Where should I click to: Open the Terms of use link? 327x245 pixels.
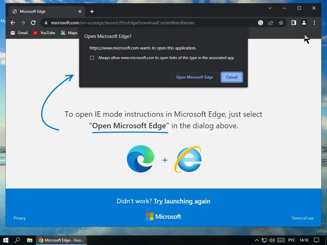coord(302,218)
